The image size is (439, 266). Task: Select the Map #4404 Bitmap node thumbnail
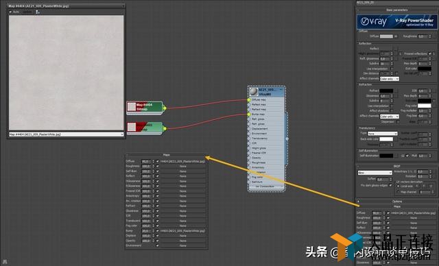pyautogui.click(x=132, y=107)
